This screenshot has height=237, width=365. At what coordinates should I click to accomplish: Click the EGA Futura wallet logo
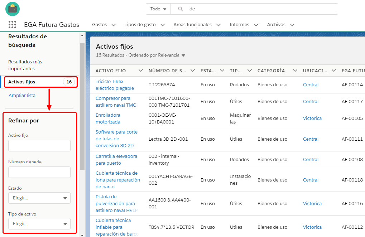coord(13,9)
